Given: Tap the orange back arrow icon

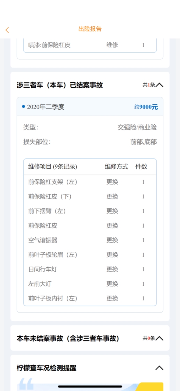Looking at the screenshot, I should 7,30.
